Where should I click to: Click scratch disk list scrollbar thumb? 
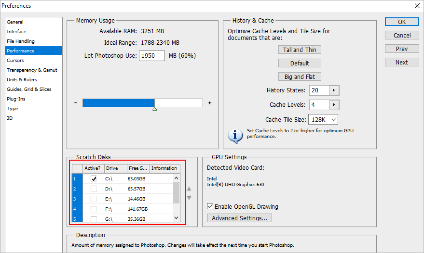[x=177, y=192]
